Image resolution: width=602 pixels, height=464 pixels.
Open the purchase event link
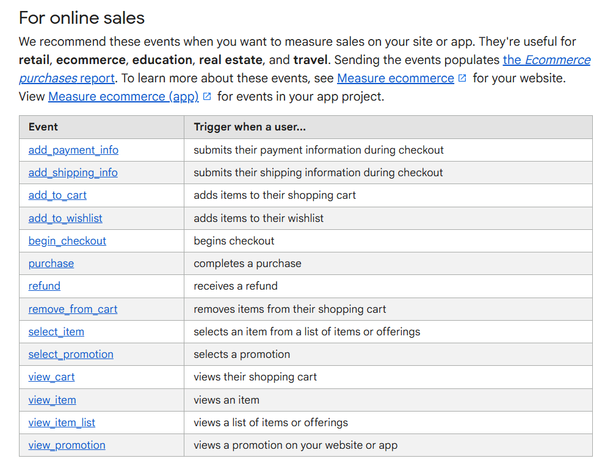(x=51, y=263)
